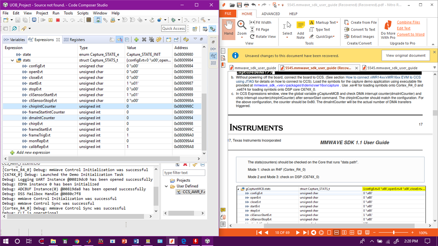Screen dimensions: 438x246
Task: Click the Add Note tool in Nitro
Action: click(301, 30)
